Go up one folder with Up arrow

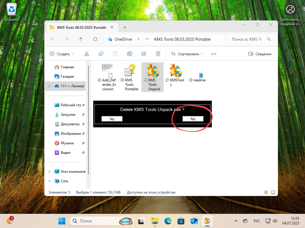coord(81,39)
